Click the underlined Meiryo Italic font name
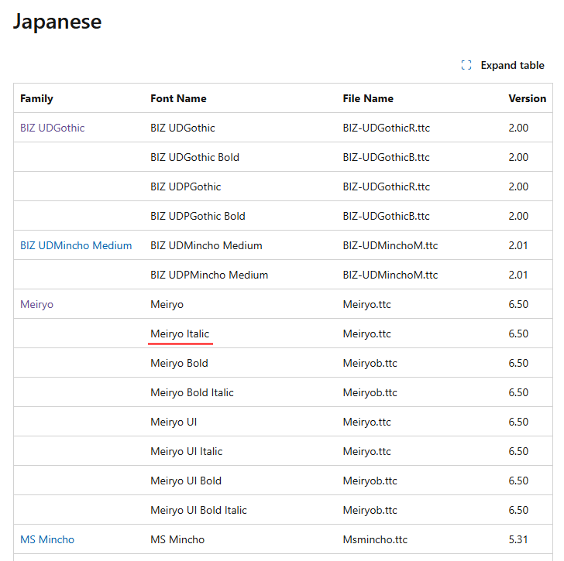The height and width of the screenshot is (561, 564). point(180,334)
